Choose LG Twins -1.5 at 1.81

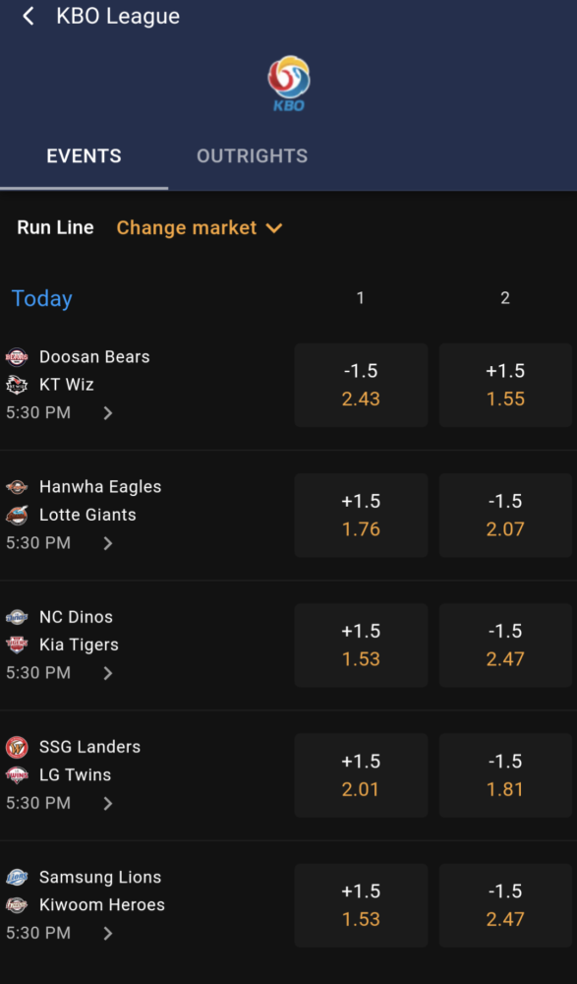[505, 775]
